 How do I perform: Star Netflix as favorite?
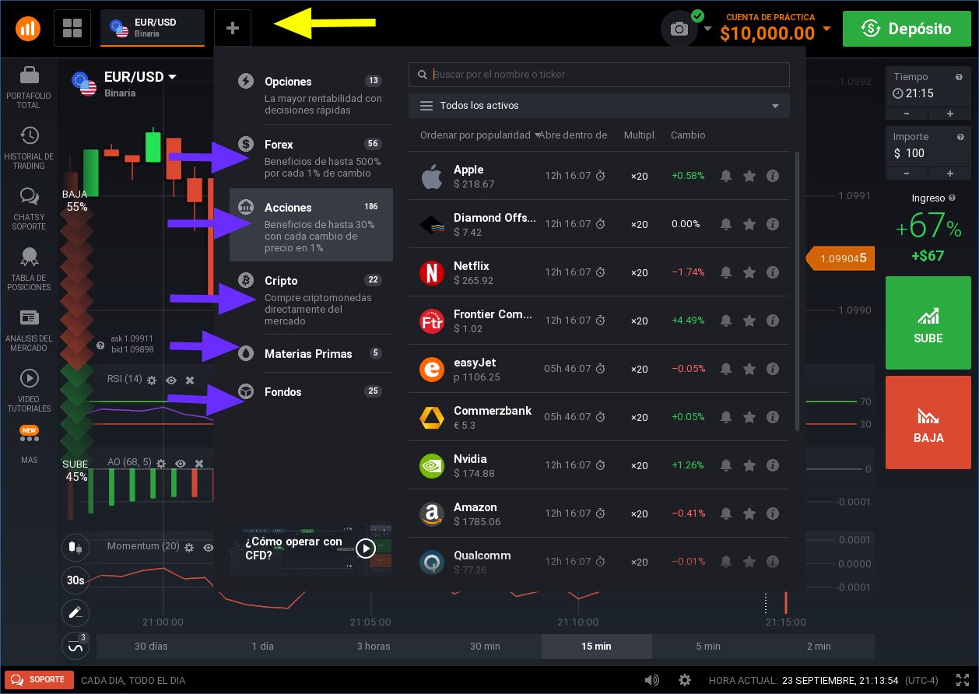coord(749,272)
